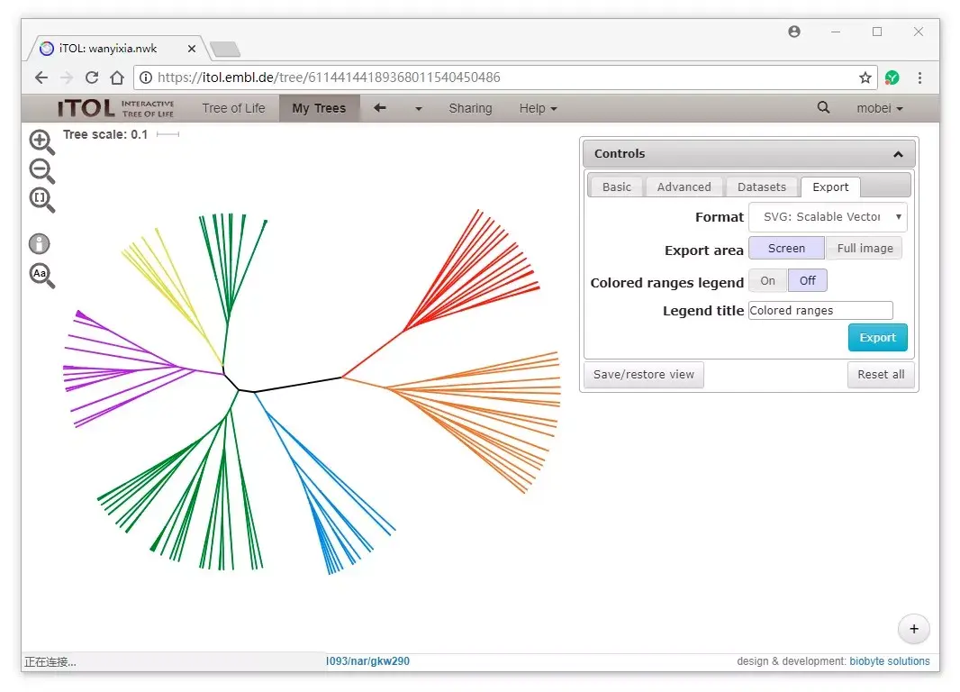This screenshot has width=960, height=692.
Task: Bookmark this page with the star
Action: [865, 77]
